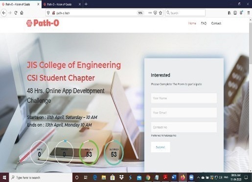Click the Pocket save icon
252x182 pixels.
(x=155, y=13)
